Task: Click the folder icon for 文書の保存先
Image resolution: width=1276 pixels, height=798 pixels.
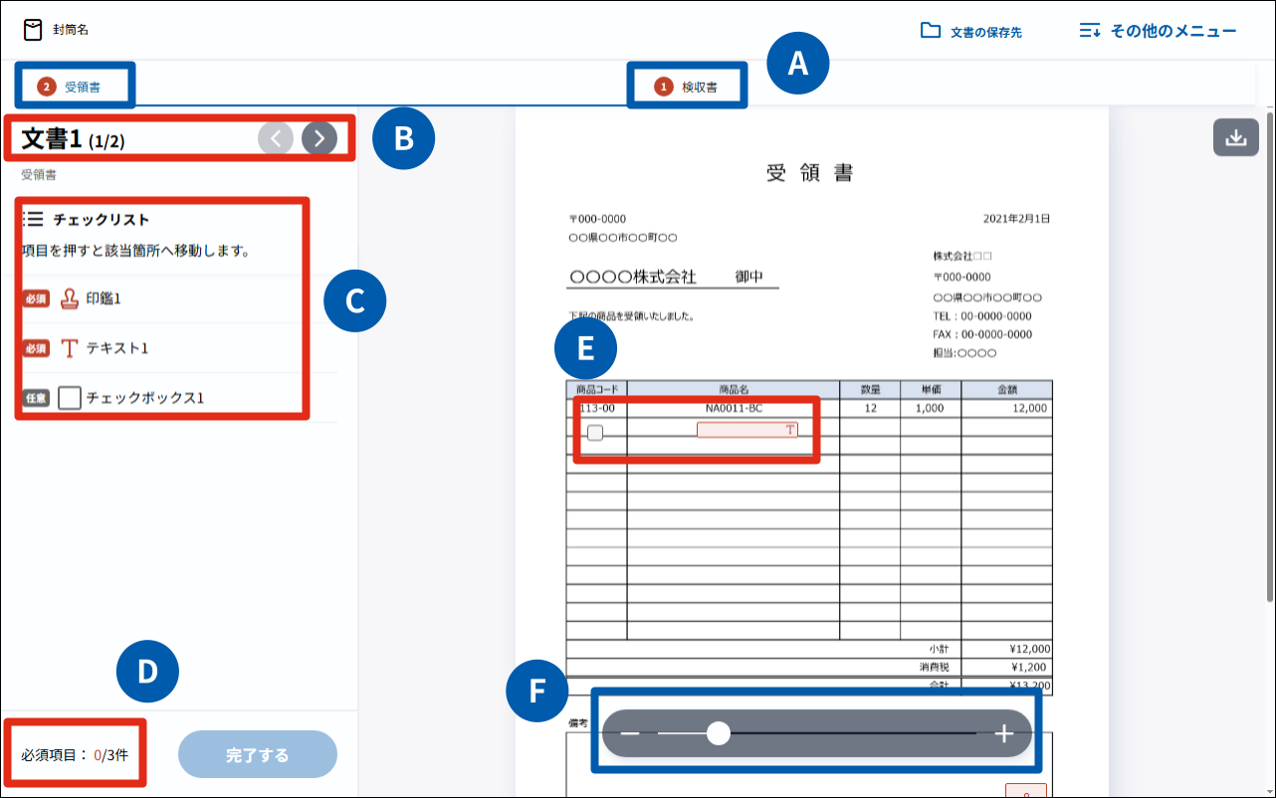Action: point(931,31)
